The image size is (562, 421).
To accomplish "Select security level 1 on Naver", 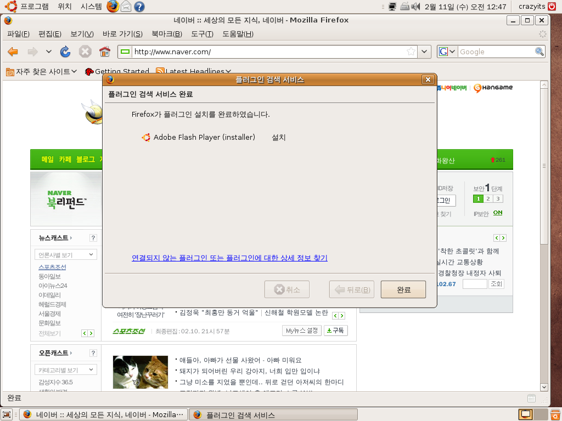I will click(478, 198).
